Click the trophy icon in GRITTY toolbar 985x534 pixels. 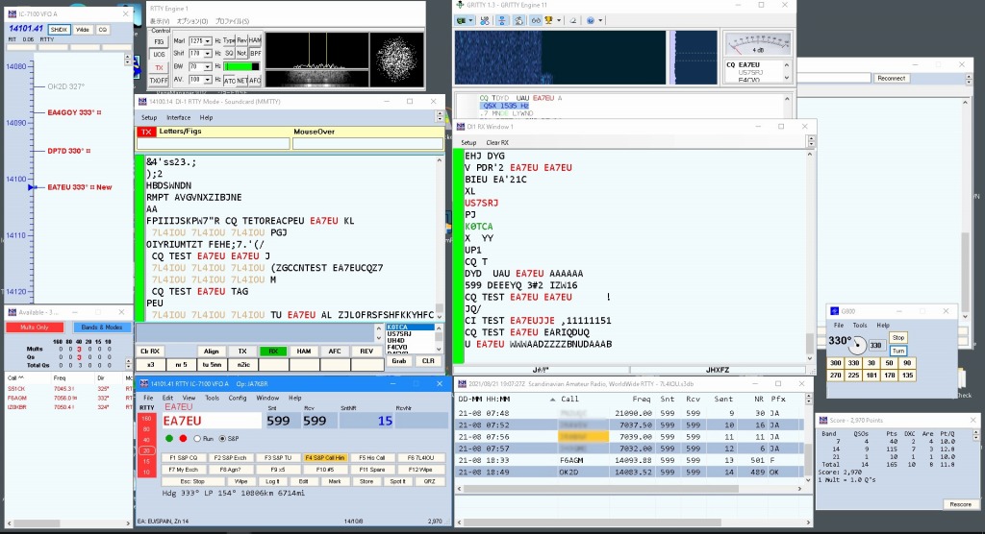tap(548, 20)
